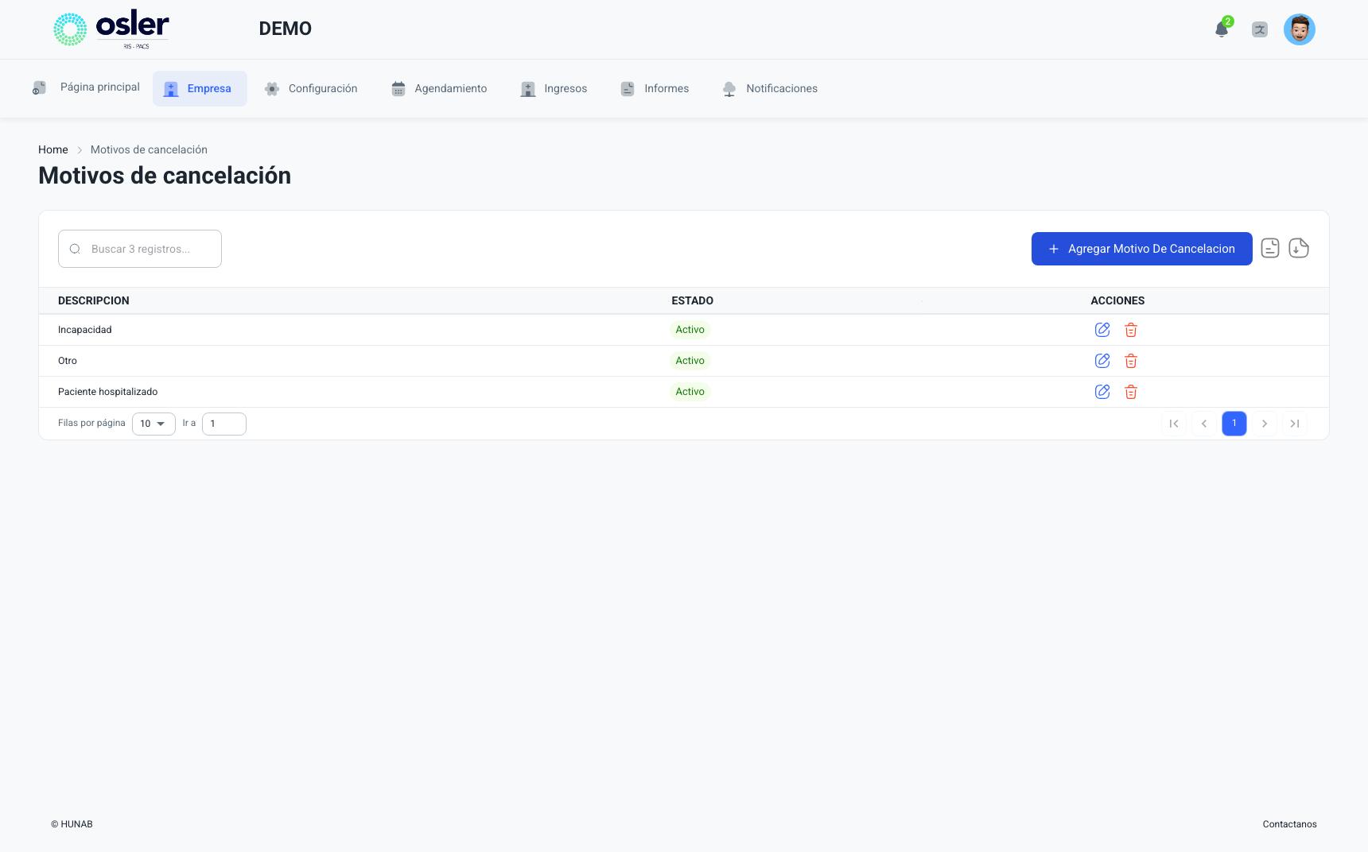Sort by DESCRIPCION column header
This screenshot has width=1368, height=852.
pos(94,300)
